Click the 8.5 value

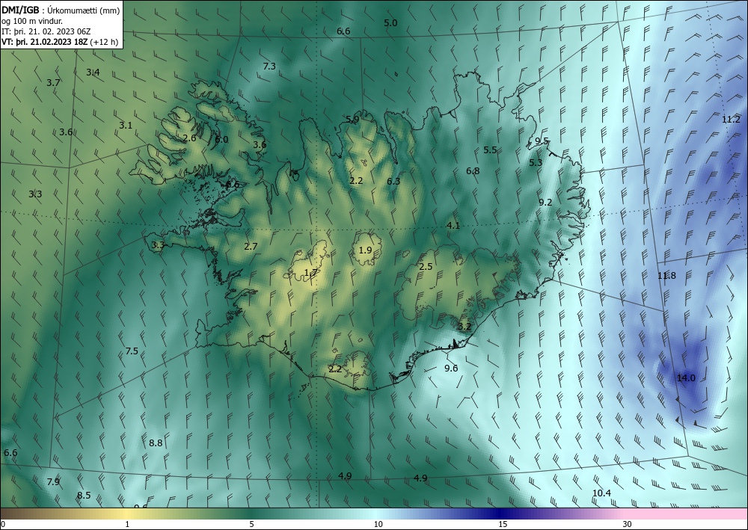pyautogui.click(x=84, y=495)
